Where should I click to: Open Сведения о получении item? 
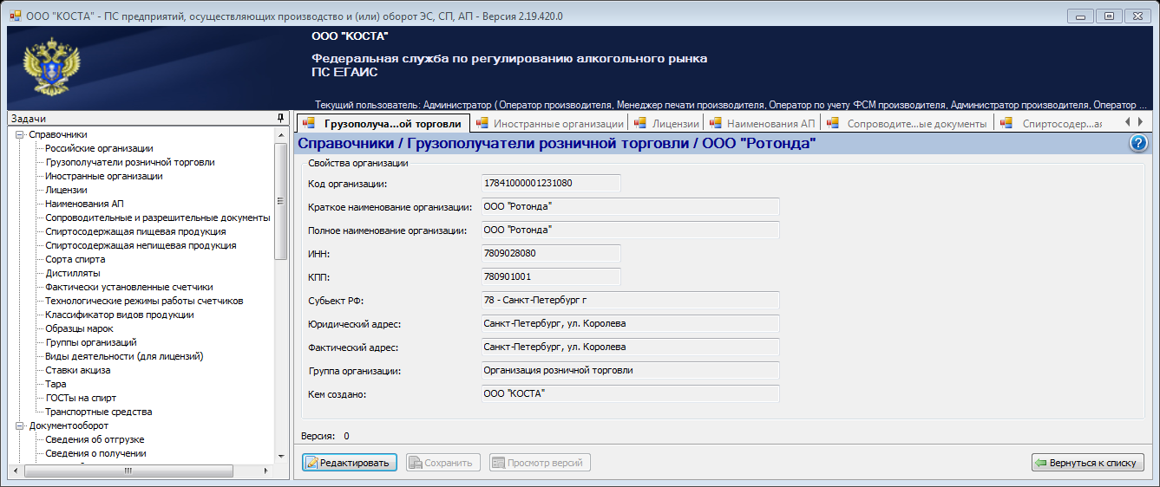click(x=95, y=454)
